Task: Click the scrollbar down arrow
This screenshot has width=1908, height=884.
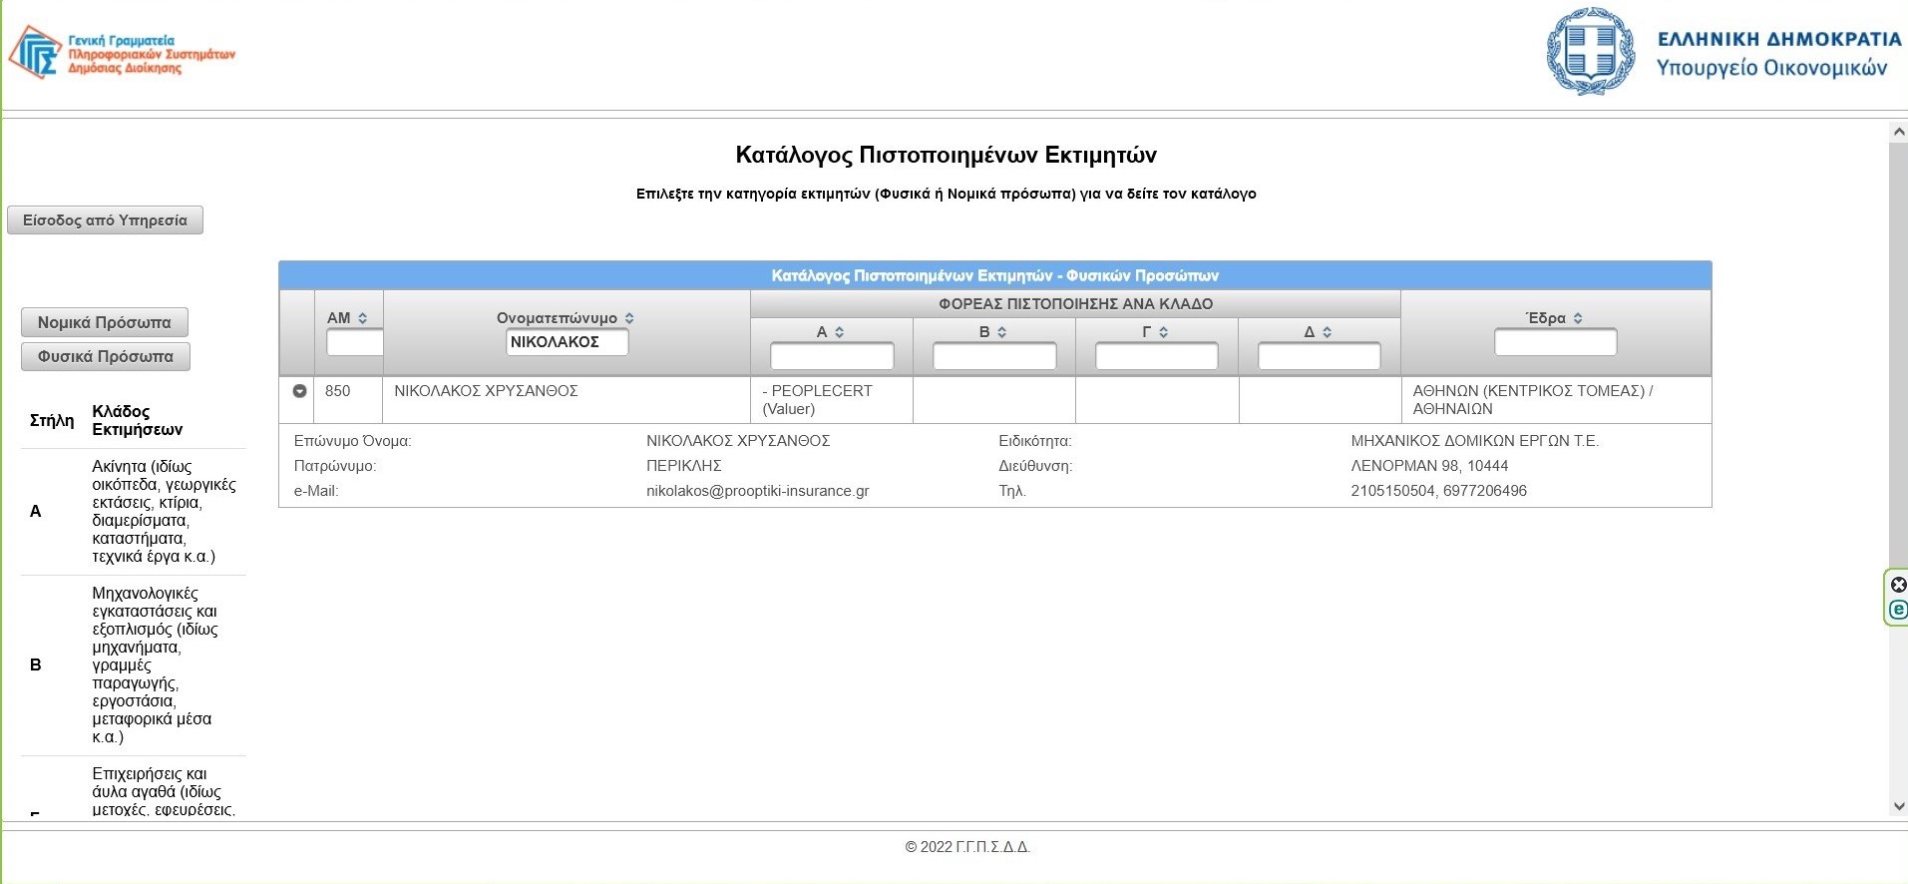Action: click(x=1898, y=806)
